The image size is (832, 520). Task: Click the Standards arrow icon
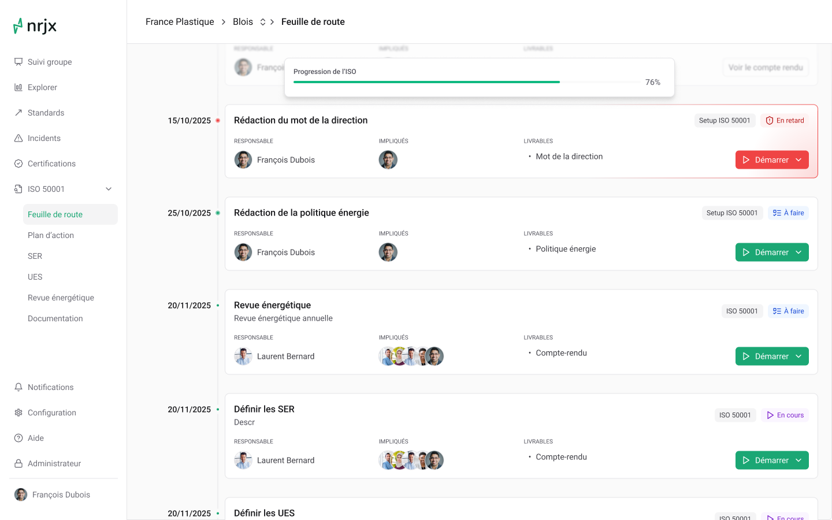pos(18,113)
